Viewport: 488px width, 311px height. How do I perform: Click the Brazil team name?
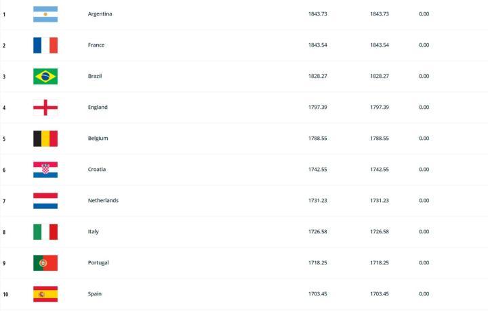[x=96, y=76]
